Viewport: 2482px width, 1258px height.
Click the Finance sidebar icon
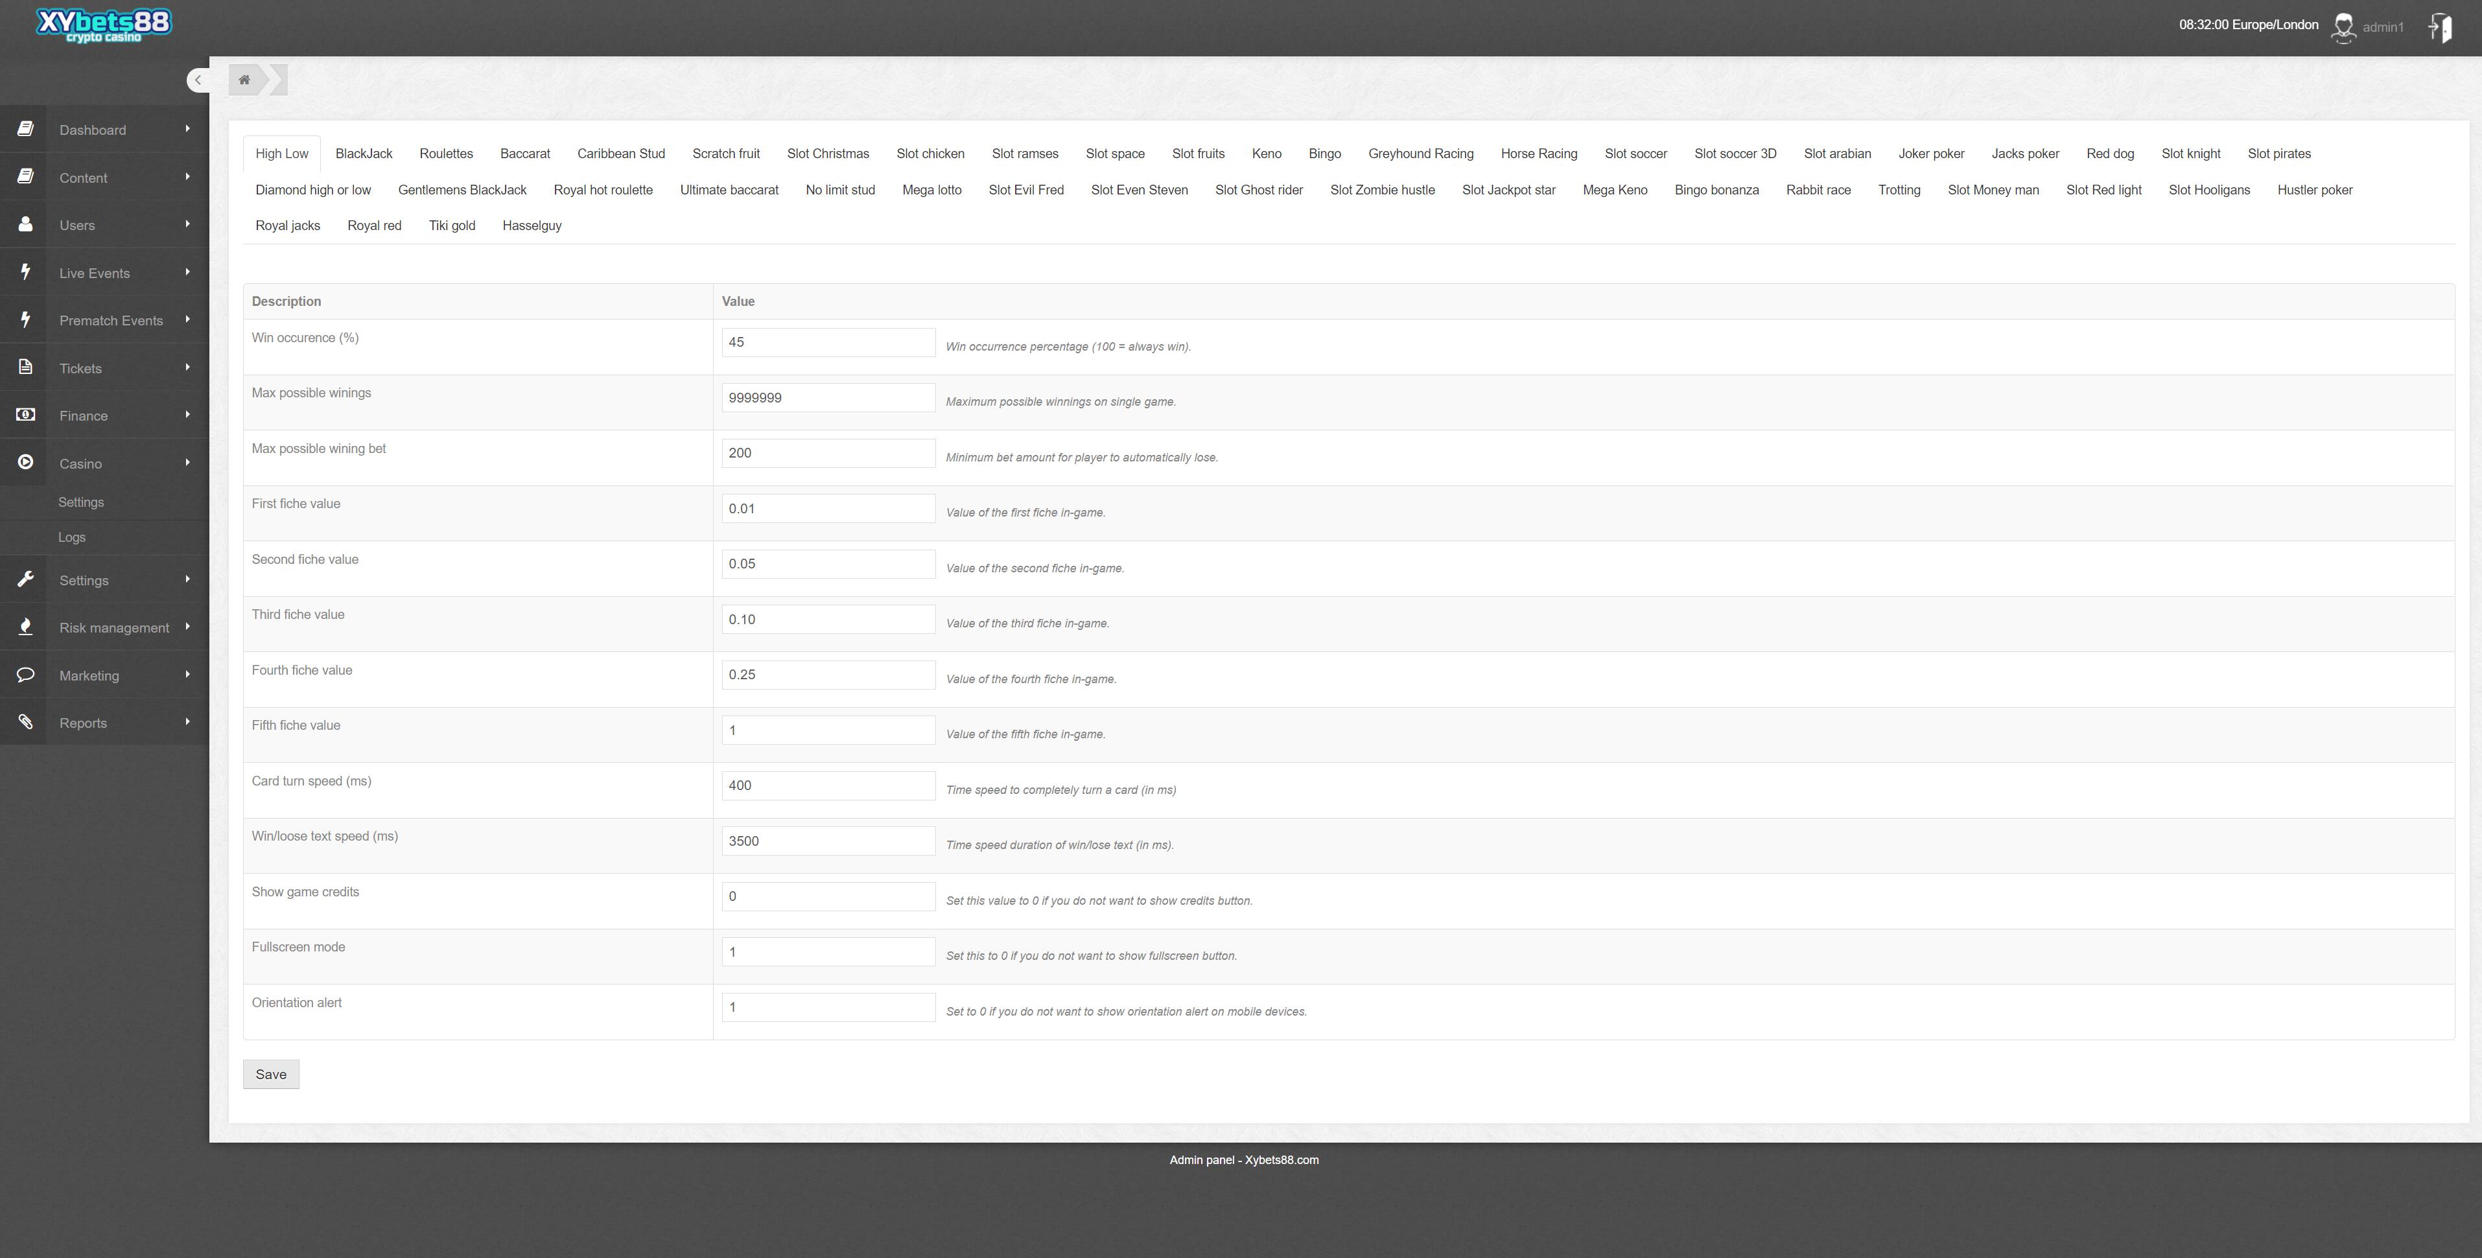pos(24,414)
